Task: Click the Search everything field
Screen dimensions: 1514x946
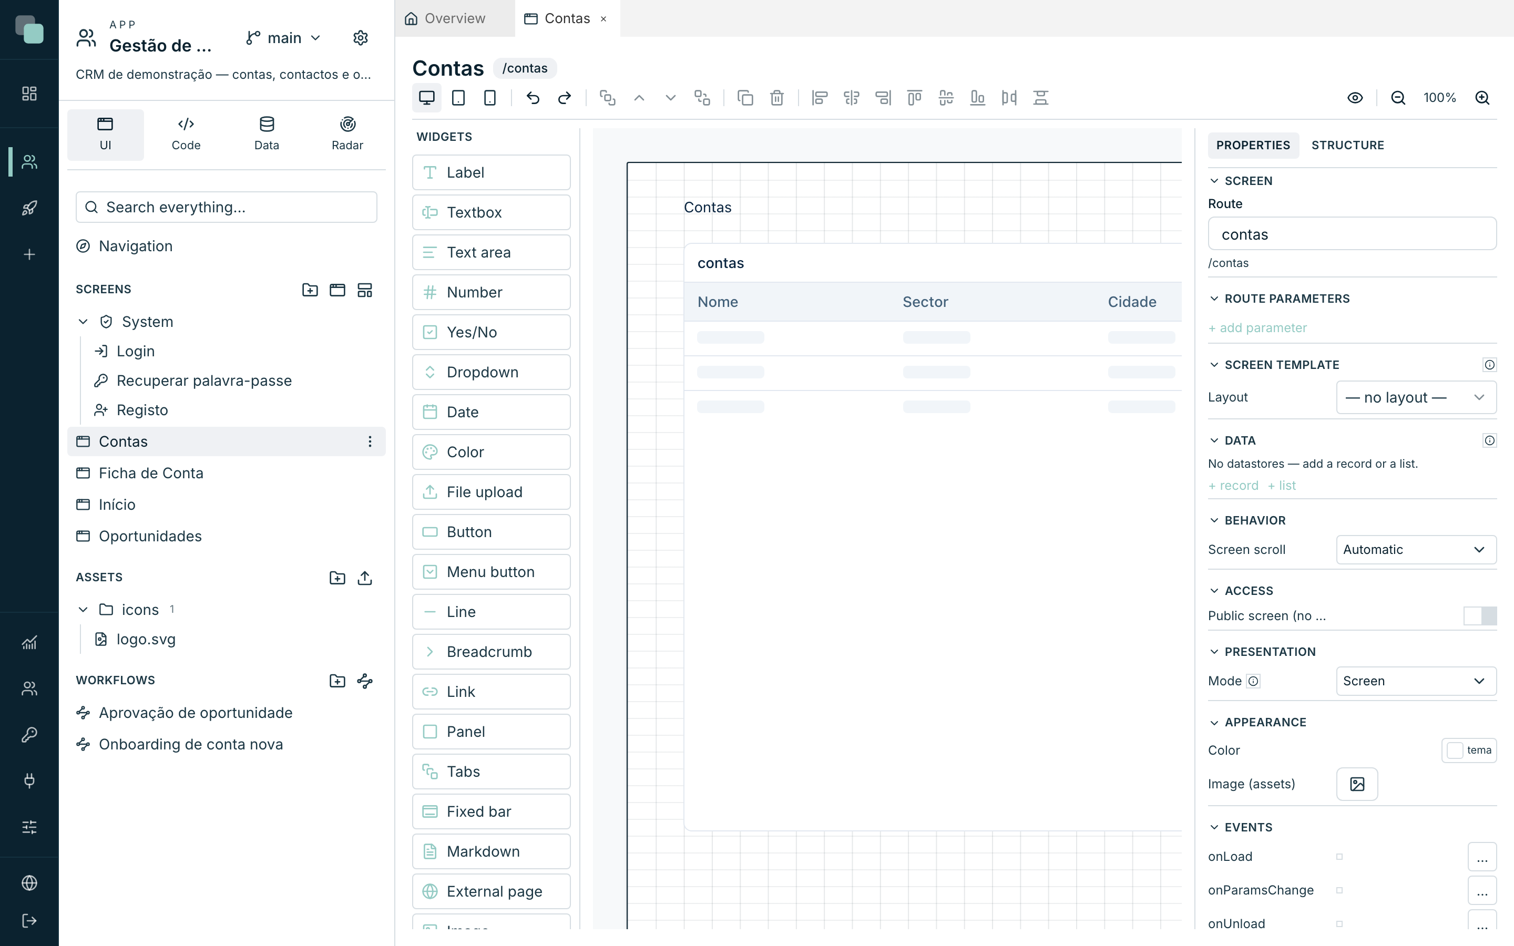Action: coord(227,207)
